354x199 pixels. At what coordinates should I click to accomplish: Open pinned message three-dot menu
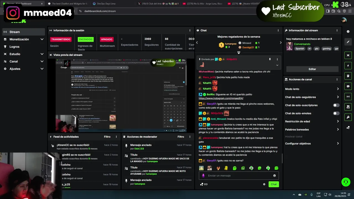pos(277,59)
